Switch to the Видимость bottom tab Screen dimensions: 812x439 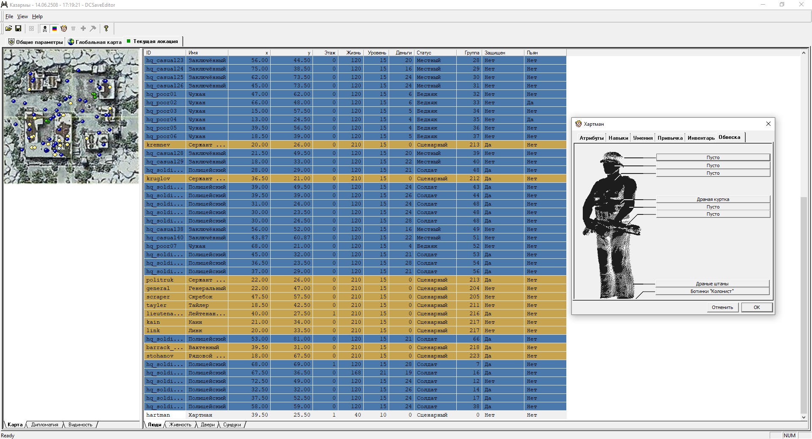[80, 425]
